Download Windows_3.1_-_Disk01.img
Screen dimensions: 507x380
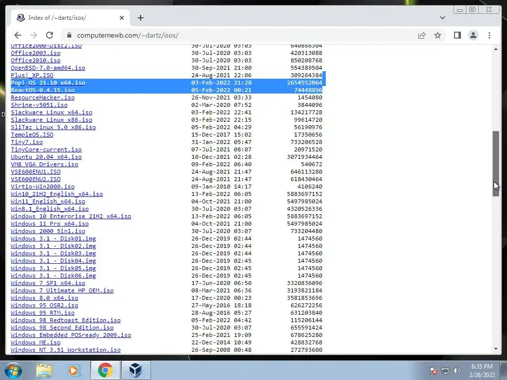53,239
